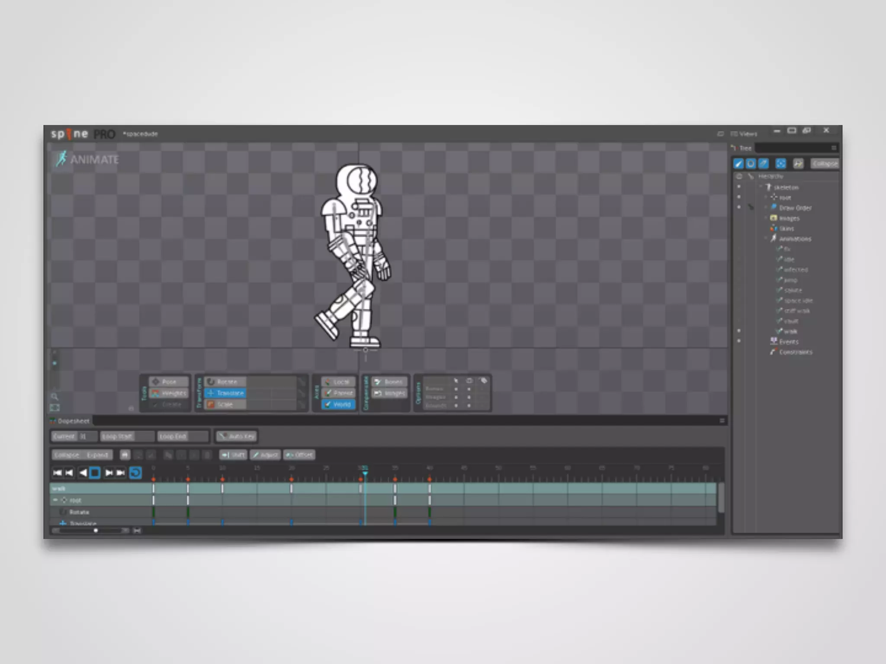Select the Scale transform tool

coord(225,404)
